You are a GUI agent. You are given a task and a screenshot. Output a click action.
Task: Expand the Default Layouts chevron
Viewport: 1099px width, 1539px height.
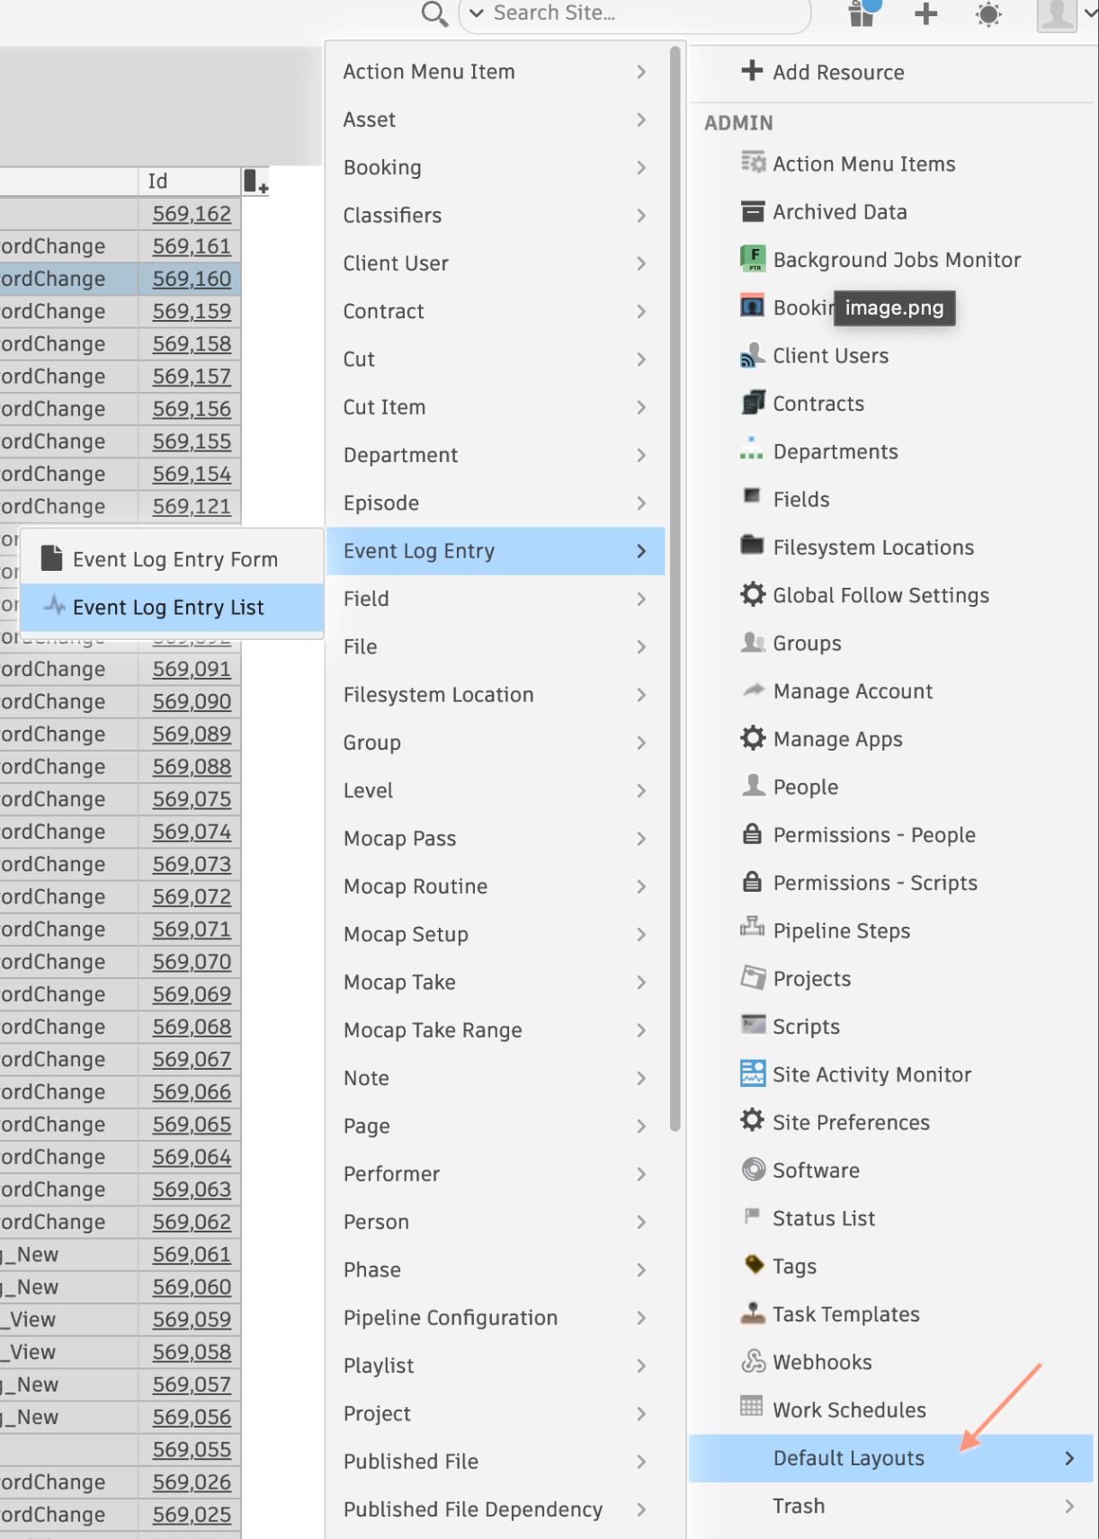(1069, 1458)
